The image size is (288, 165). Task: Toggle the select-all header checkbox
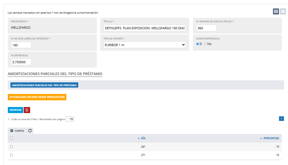point(11,138)
